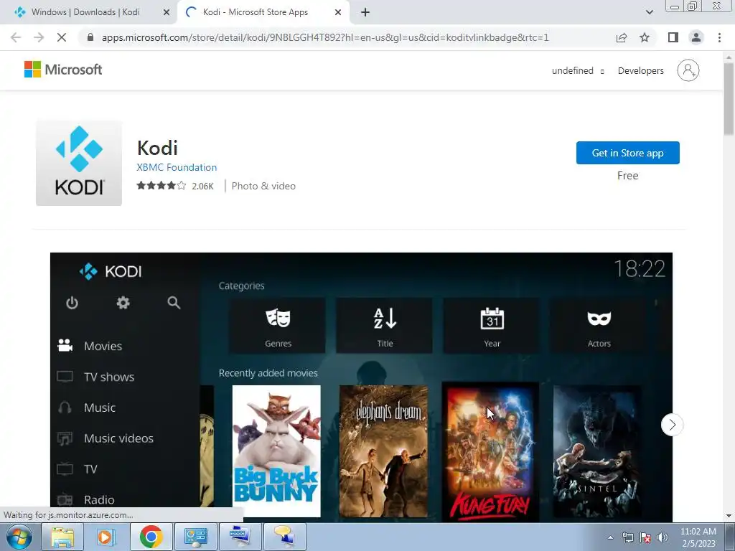Open the Windows Start button

[x=19, y=537]
